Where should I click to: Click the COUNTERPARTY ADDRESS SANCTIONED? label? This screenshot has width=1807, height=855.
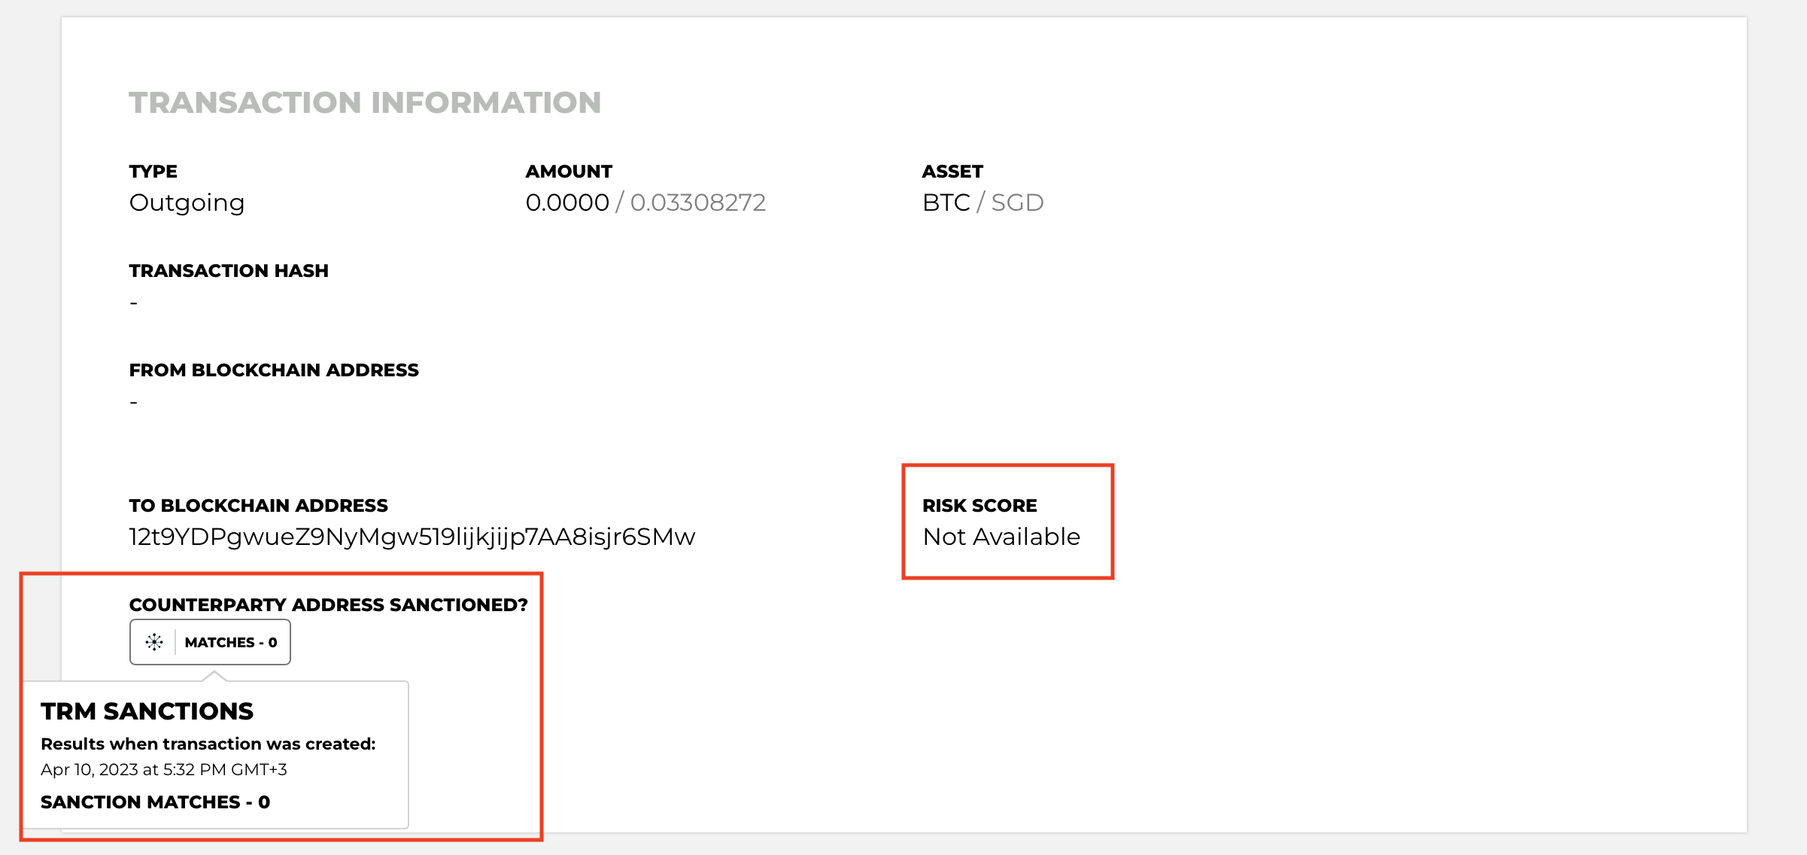(x=328, y=605)
